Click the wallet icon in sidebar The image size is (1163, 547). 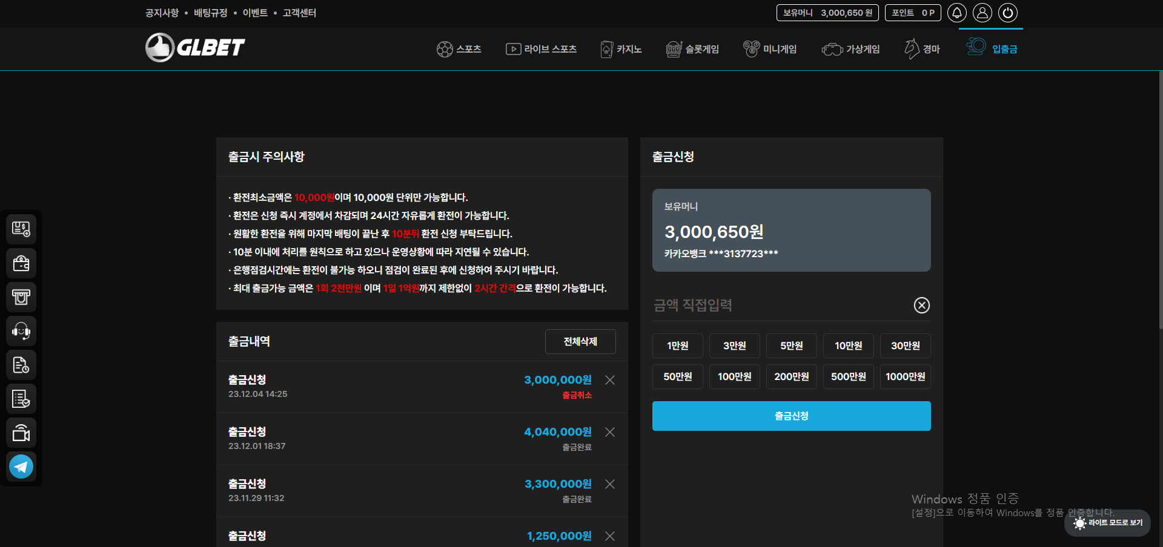point(21,263)
